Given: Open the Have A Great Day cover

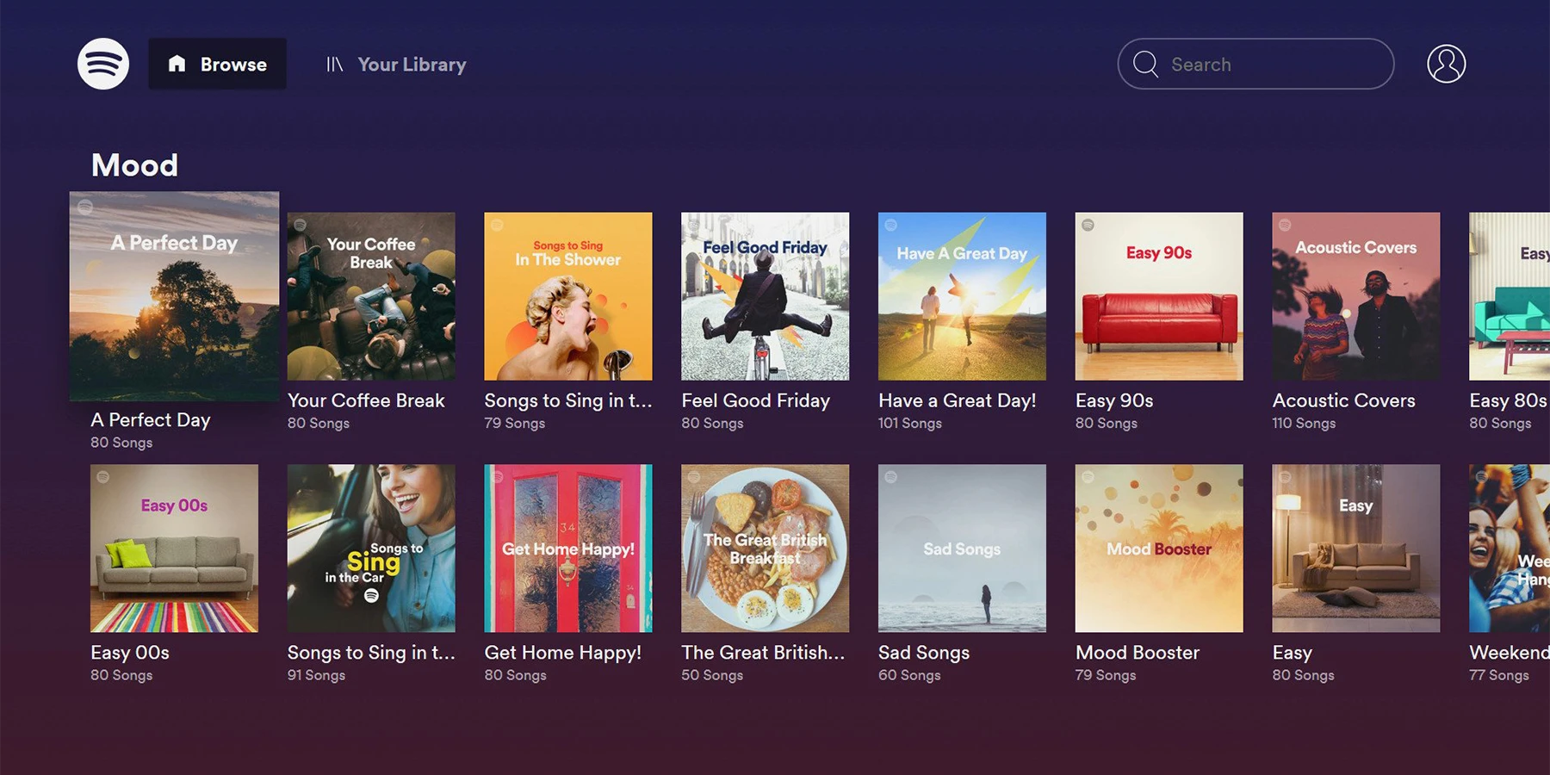Looking at the screenshot, I should point(962,296).
